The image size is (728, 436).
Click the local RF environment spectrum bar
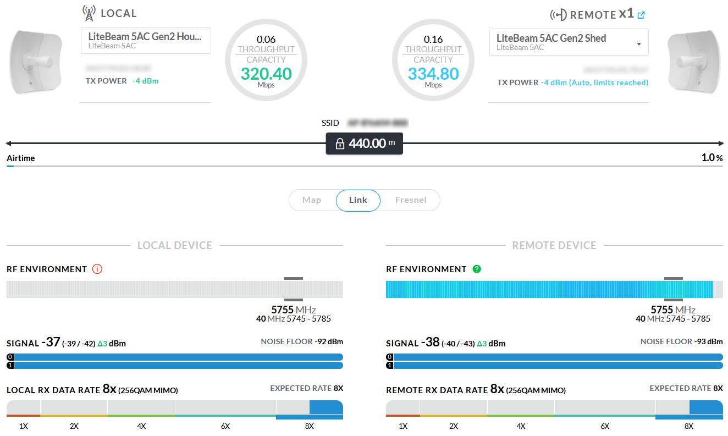point(174,290)
